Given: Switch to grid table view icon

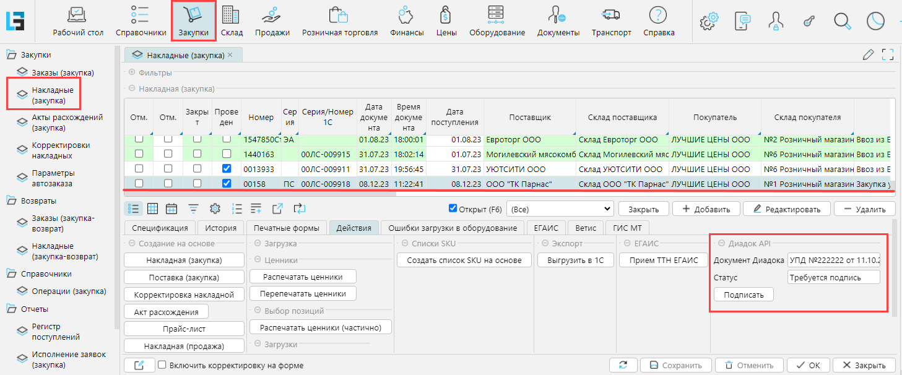Looking at the screenshot, I should coord(152,209).
